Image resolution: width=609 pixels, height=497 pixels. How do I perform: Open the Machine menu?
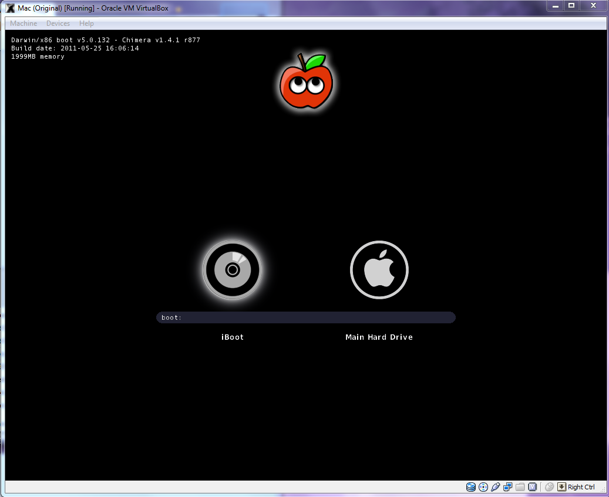click(23, 23)
